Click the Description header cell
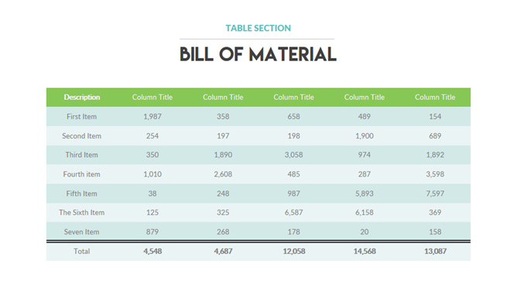Image resolution: width=517 pixels, height=291 pixels. pos(82,98)
